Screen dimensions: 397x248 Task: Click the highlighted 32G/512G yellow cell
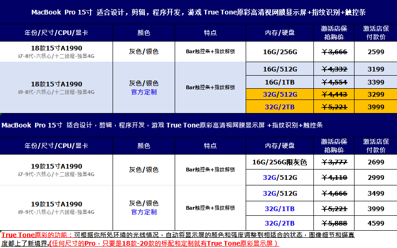click(280, 94)
